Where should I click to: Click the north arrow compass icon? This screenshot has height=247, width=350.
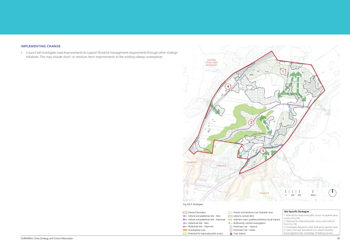pos(332,193)
